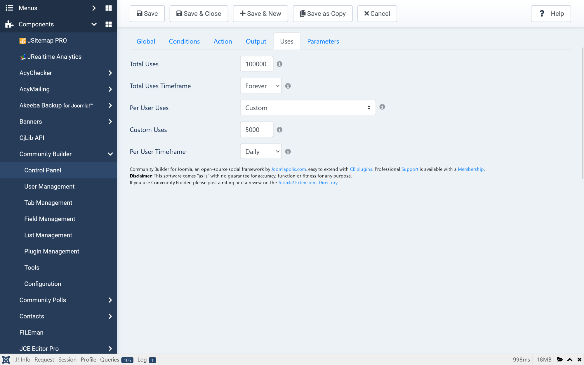Open Total Uses Timeframe dropdown
Viewport: 584px width, 365px height.
(x=261, y=86)
